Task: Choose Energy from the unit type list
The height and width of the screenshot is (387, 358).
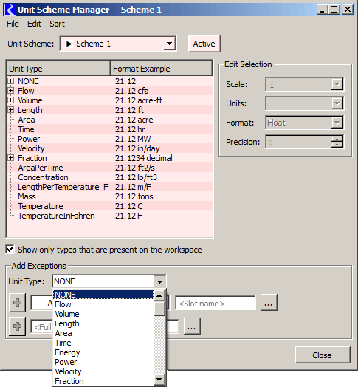Action: [x=67, y=352]
